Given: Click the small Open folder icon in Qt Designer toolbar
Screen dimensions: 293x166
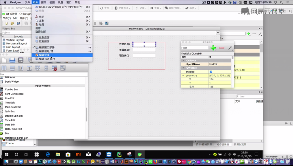Looking at the screenshot, I should click(12, 23).
